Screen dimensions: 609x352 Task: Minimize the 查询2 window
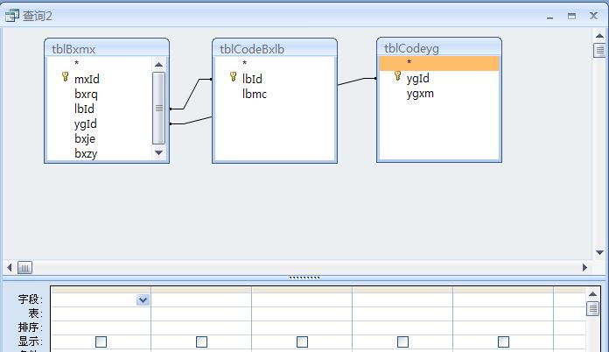coord(549,17)
